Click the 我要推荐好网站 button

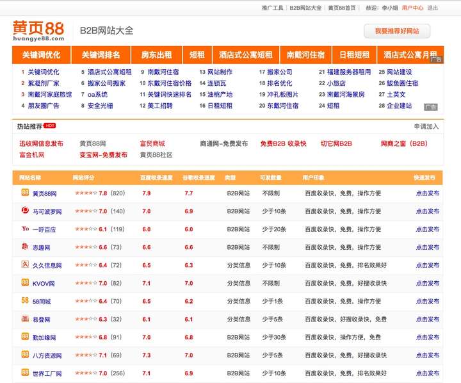pyautogui.click(x=397, y=31)
